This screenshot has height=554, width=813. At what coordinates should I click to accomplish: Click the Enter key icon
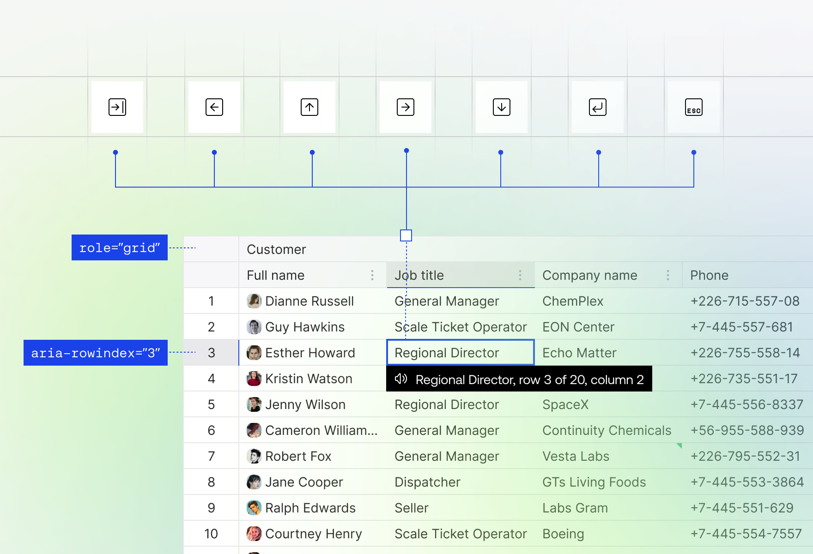598,107
